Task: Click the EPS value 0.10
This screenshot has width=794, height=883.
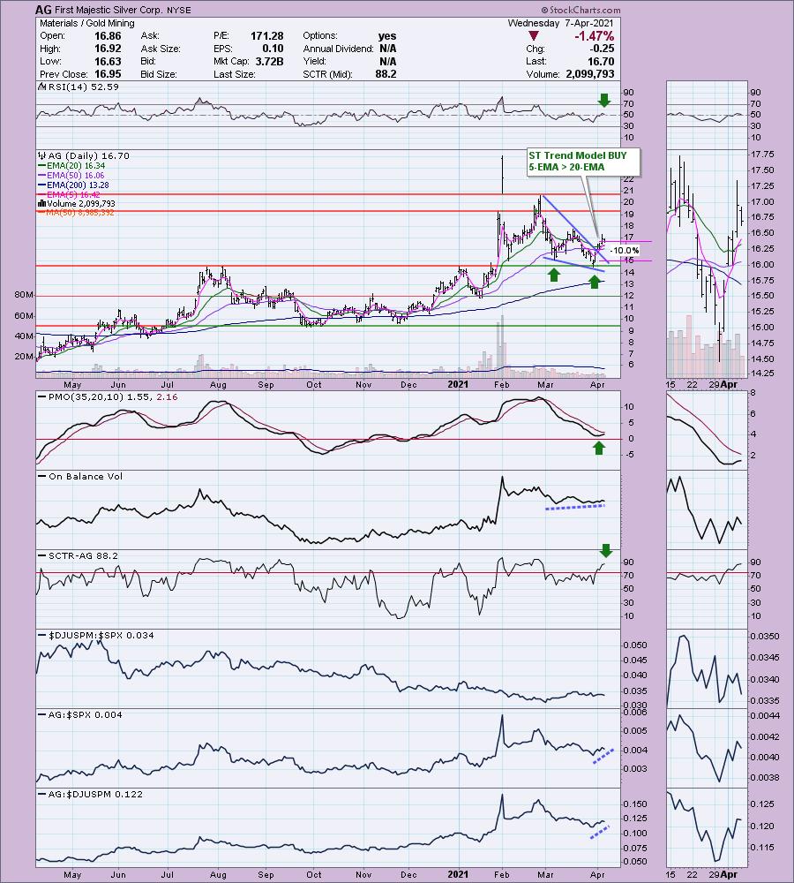Action: 273,49
